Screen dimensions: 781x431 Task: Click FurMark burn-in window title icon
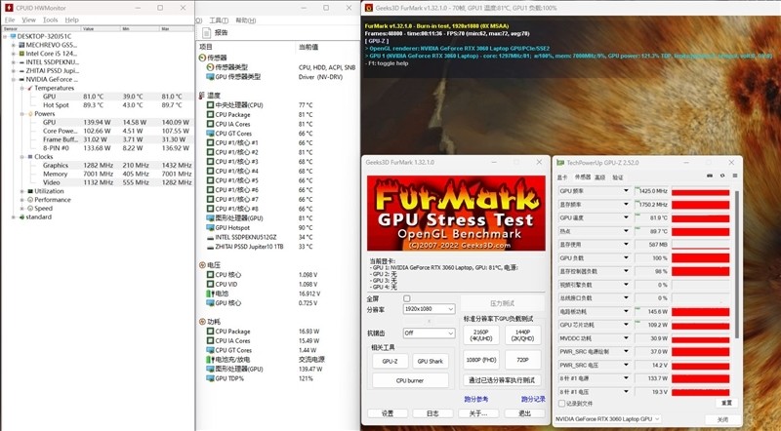coord(369,8)
